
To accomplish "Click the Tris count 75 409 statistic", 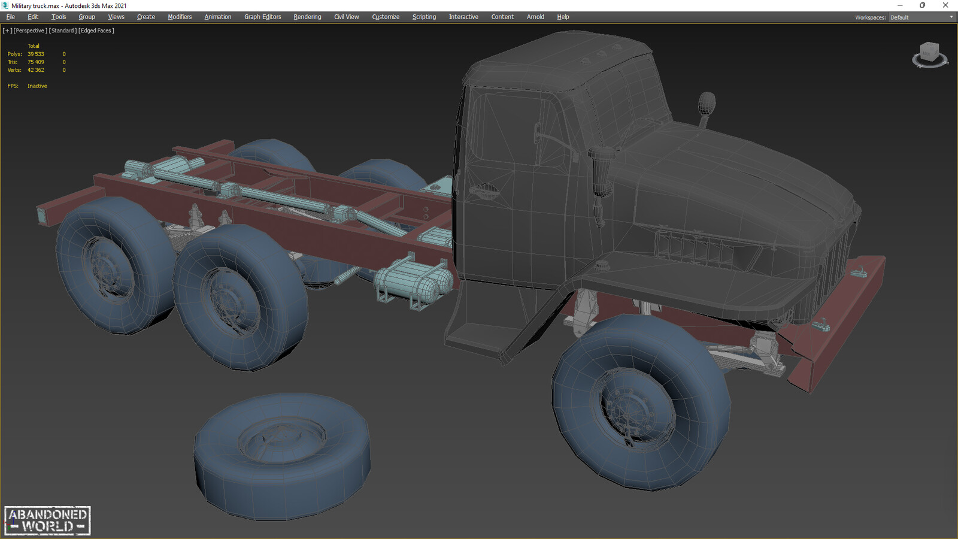I will point(36,62).
